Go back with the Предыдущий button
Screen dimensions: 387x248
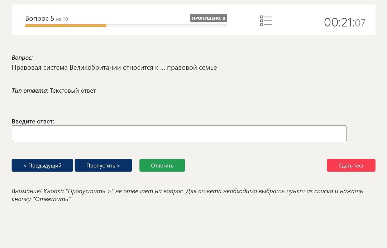click(42, 165)
